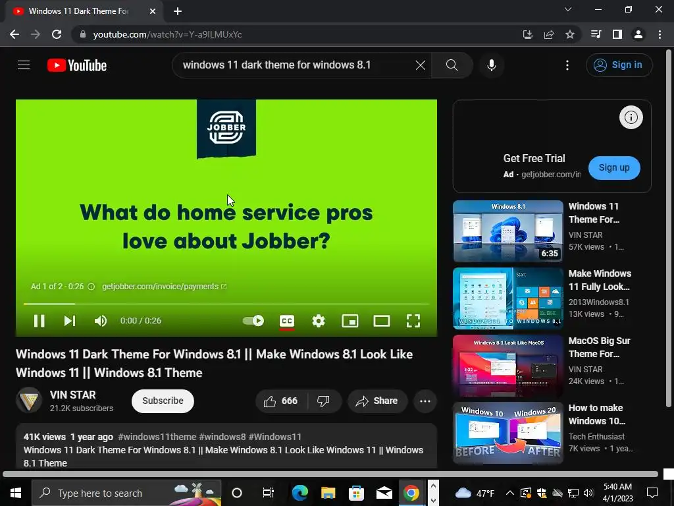
Task: Enter full screen mode
Action: pyautogui.click(x=413, y=321)
